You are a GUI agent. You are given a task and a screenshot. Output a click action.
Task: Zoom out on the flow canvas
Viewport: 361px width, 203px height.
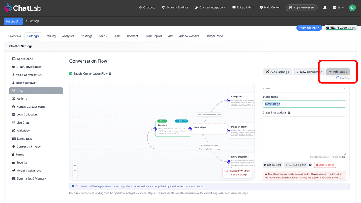[x=75, y=170]
